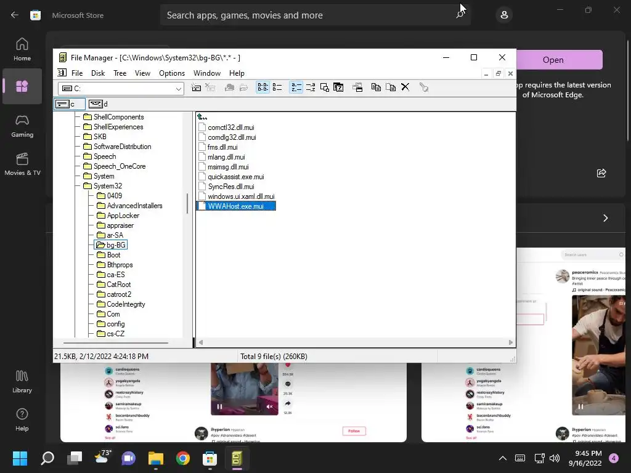This screenshot has height=473, width=631.
Task: Open the Tree menu
Action: 120,73
